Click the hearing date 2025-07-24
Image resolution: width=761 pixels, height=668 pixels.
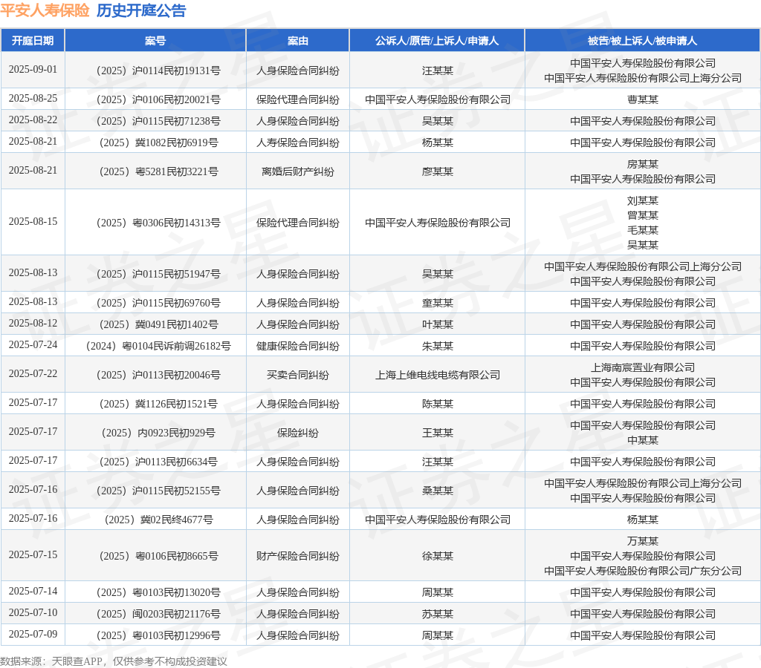coord(33,344)
